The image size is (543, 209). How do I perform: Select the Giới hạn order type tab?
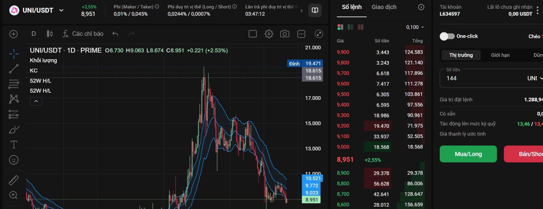pyautogui.click(x=500, y=55)
